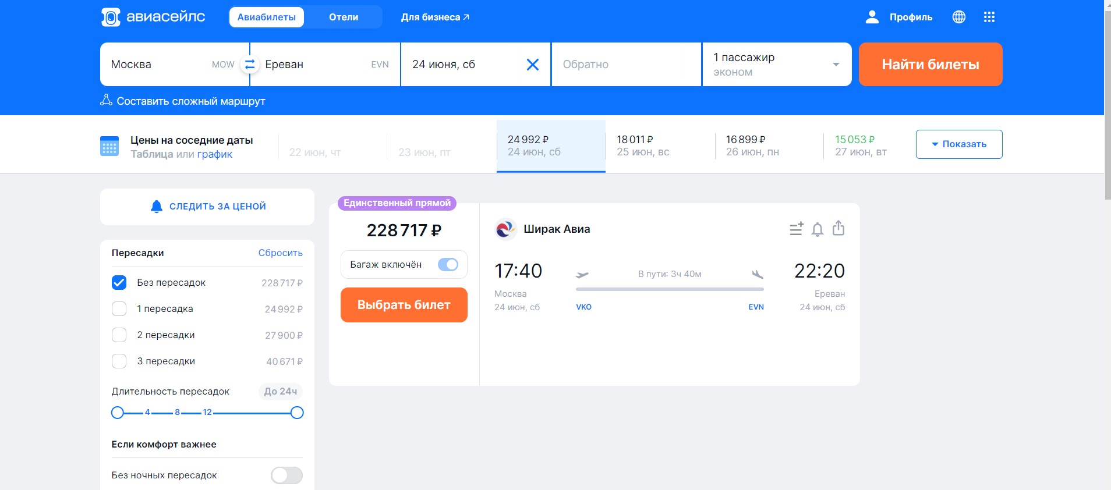
Task: Add ticket to favorites list icon
Action: (x=796, y=229)
